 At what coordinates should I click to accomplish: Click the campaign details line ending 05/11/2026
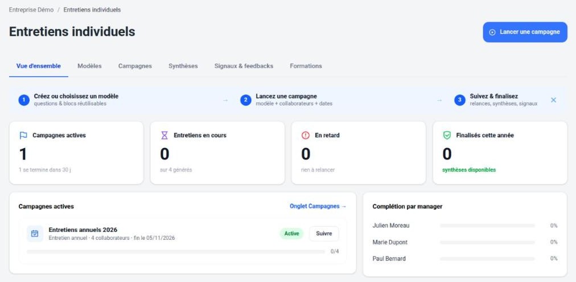(112, 238)
